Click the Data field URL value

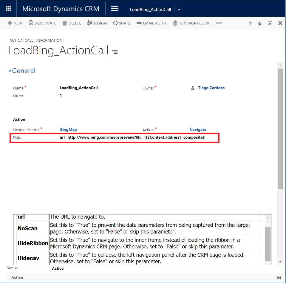pyautogui.click(x=133, y=137)
